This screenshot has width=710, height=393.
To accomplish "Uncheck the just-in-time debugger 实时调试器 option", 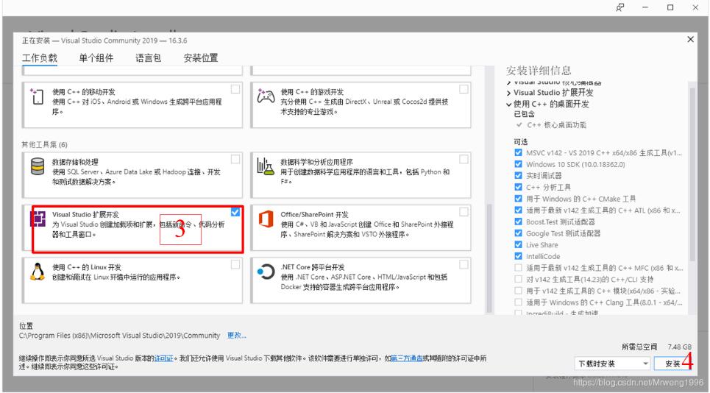I will 518,175.
